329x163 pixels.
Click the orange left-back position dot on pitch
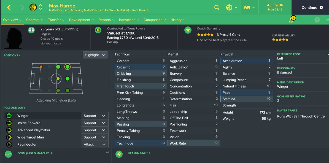pyautogui.click(x=41, y=67)
